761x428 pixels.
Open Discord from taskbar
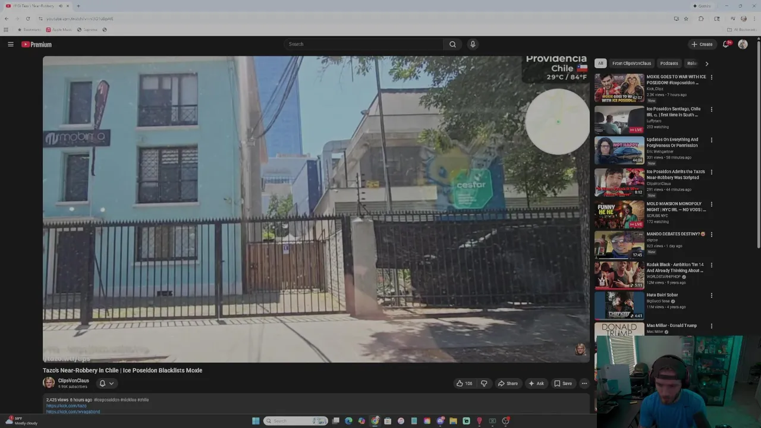click(x=440, y=421)
